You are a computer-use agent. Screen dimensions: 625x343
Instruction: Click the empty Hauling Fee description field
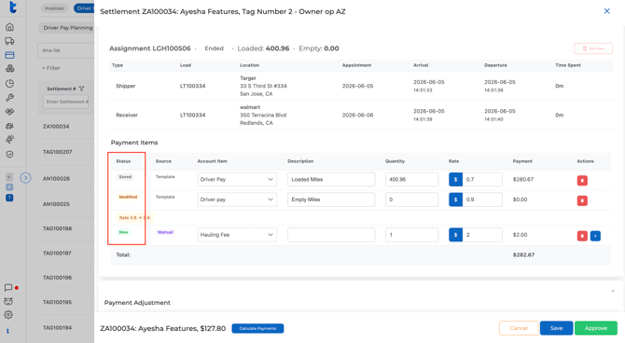coord(331,235)
